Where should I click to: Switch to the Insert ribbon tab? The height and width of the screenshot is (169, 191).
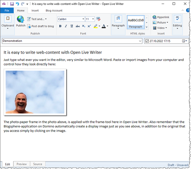tap(35, 11)
